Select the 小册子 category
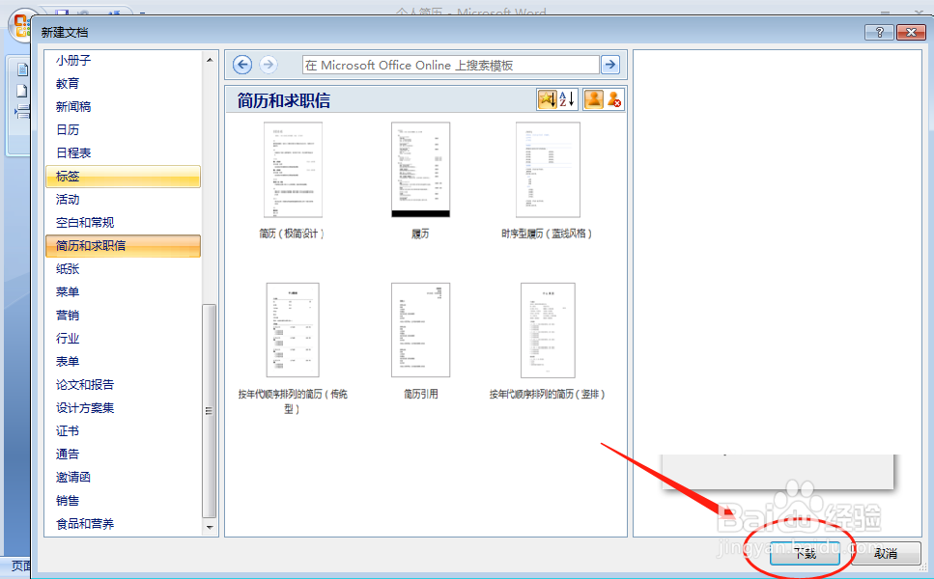This screenshot has height=579, width=934. coord(124,60)
